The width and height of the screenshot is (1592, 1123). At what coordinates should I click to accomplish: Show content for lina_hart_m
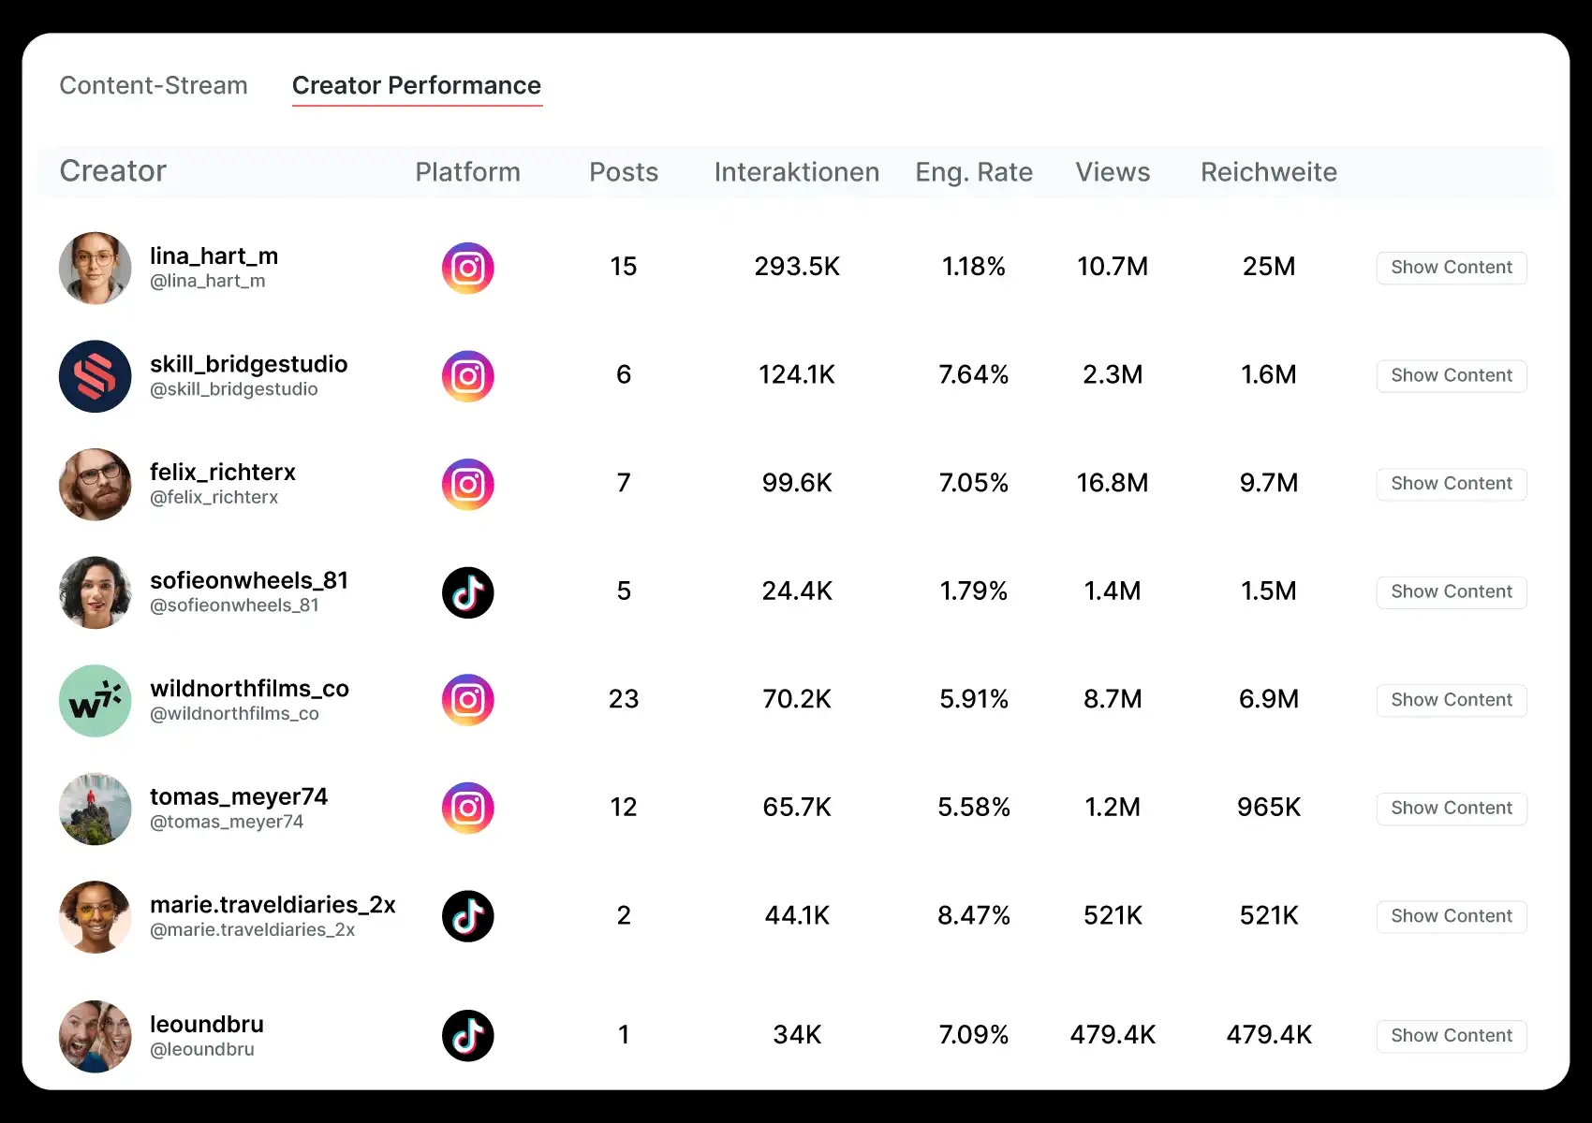[x=1452, y=268]
